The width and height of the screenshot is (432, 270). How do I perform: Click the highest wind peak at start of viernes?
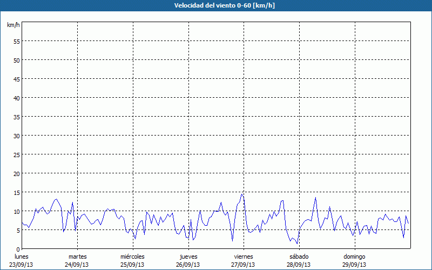click(x=242, y=194)
